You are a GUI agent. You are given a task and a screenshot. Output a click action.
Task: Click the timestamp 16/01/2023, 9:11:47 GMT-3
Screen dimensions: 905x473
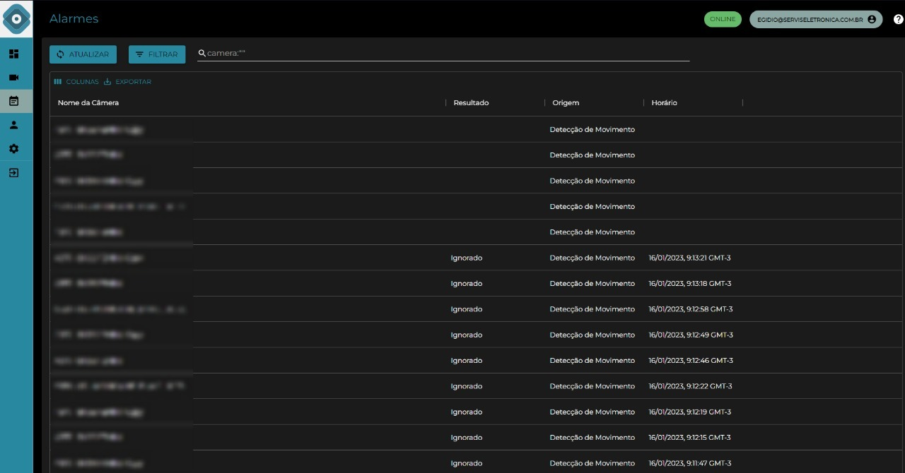point(689,463)
